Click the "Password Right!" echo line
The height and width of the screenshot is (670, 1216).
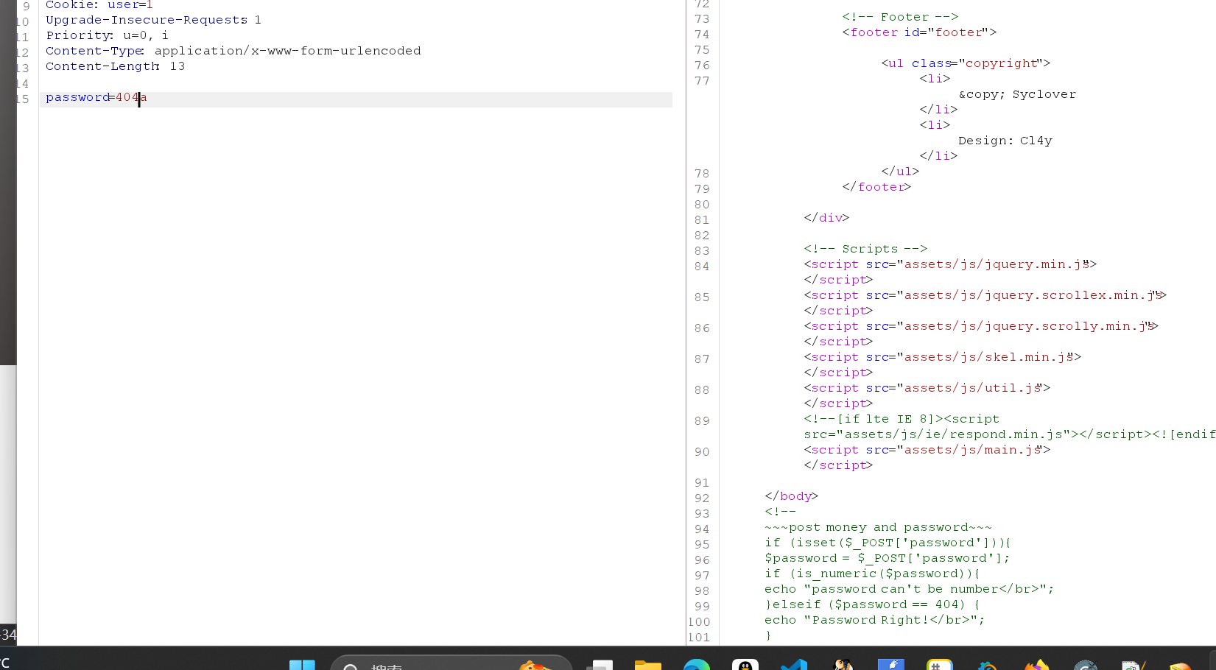click(x=874, y=620)
